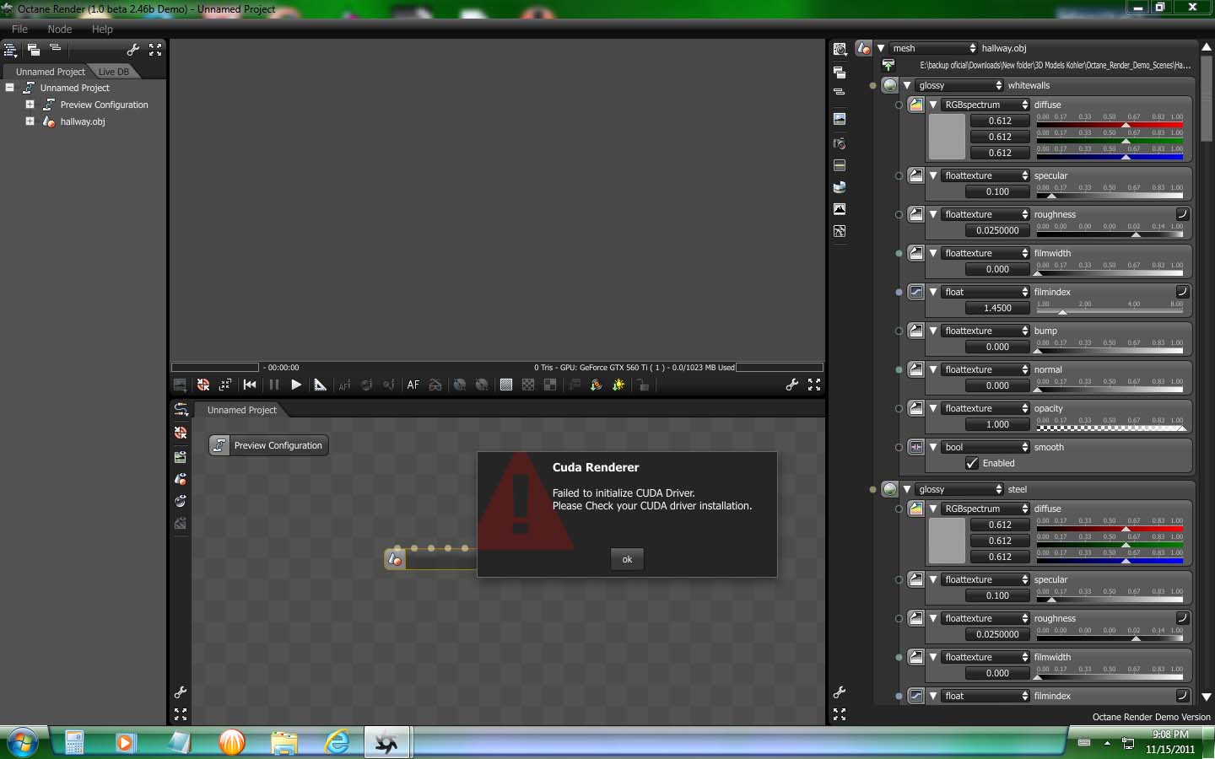Collapse Unnamed Project root tree node
This screenshot has height=759, width=1215.
[9, 88]
